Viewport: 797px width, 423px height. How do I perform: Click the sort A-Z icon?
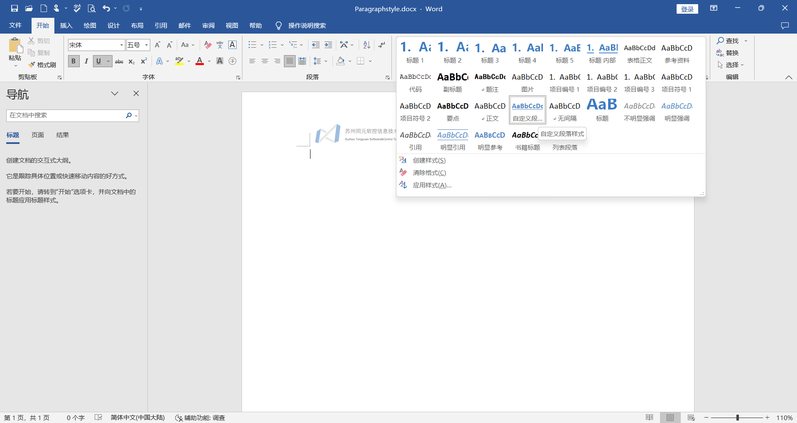coord(367,45)
